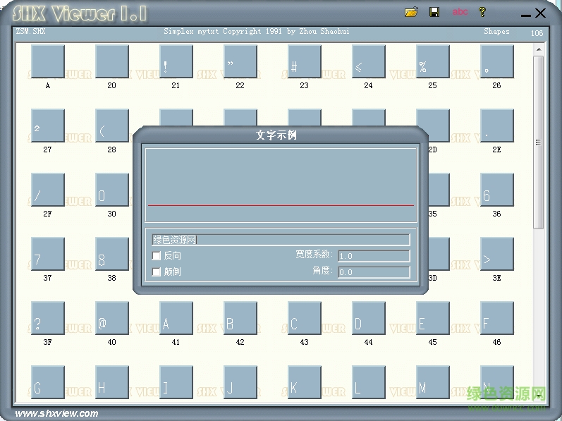Select shape tile labeled 22
Image resolution: width=562 pixels, height=421 pixels.
(x=240, y=61)
